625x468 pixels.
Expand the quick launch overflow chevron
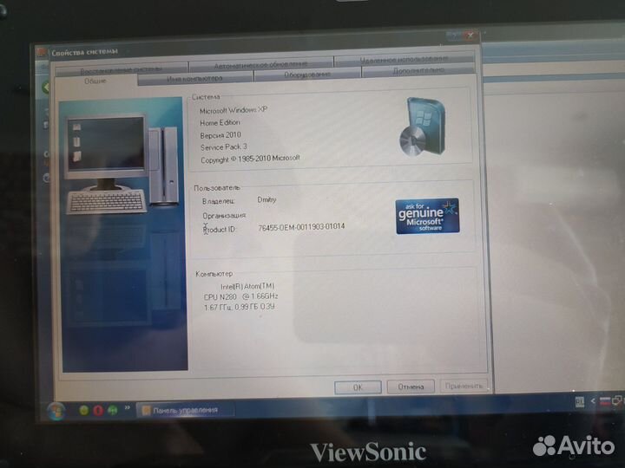(129, 409)
